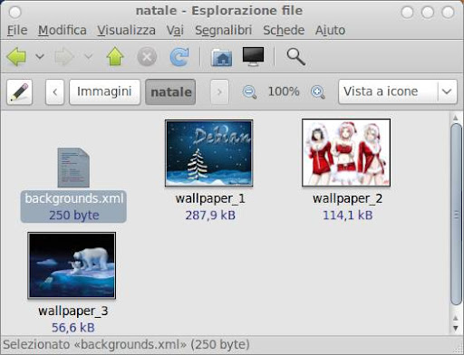Click the scrollbar down arrow at bottom

click(456, 328)
